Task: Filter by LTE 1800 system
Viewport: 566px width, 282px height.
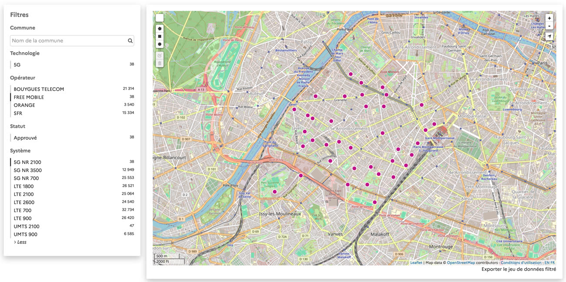Action: pyautogui.click(x=24, y=186)
